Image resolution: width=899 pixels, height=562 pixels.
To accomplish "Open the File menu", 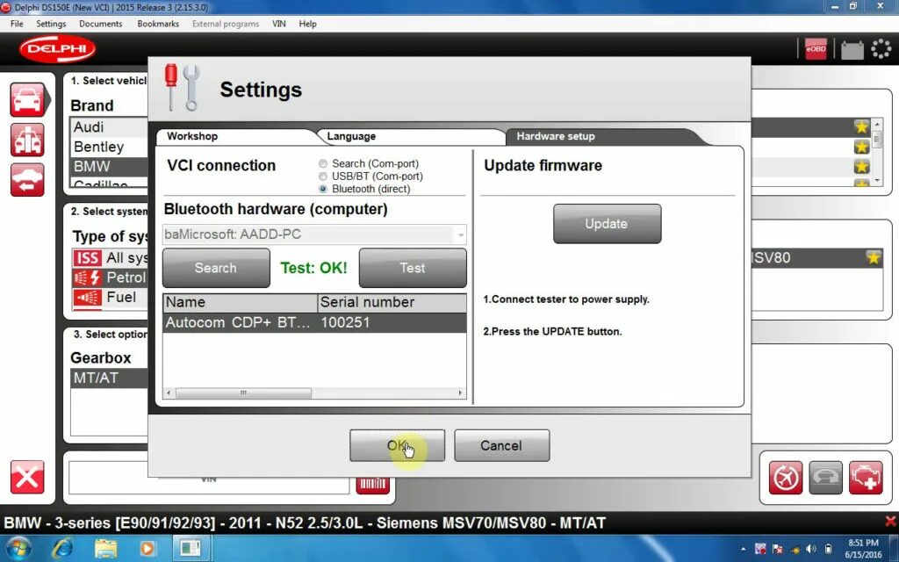I will (x=18, y=24).
